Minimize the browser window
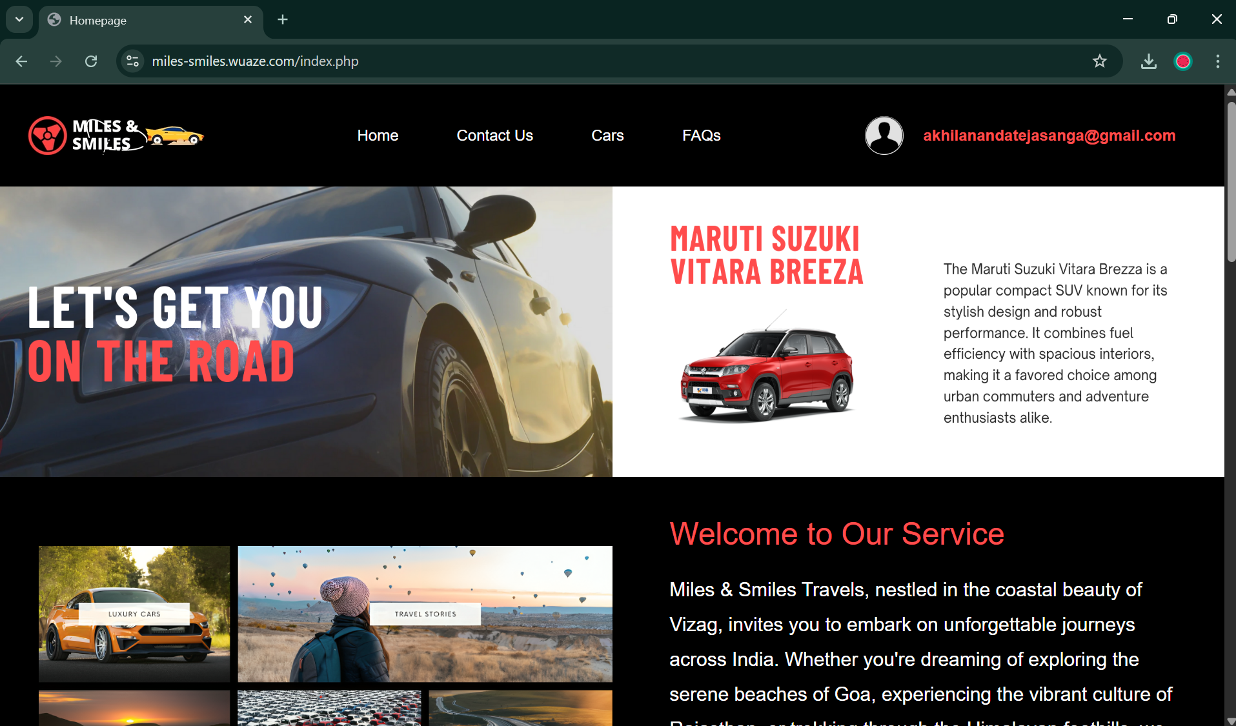1236x726 pixels. coord(1128,19)
